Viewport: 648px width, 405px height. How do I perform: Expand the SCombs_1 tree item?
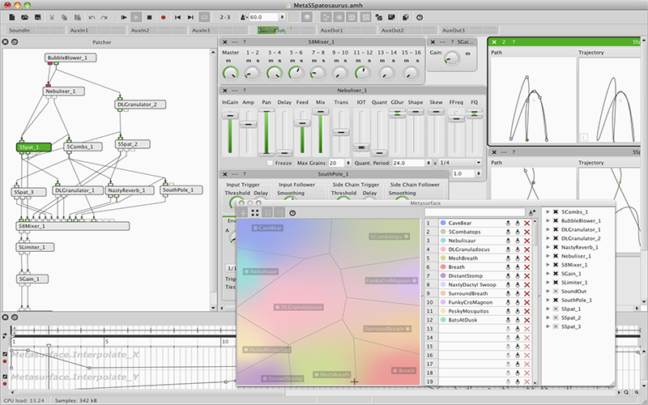548,212
